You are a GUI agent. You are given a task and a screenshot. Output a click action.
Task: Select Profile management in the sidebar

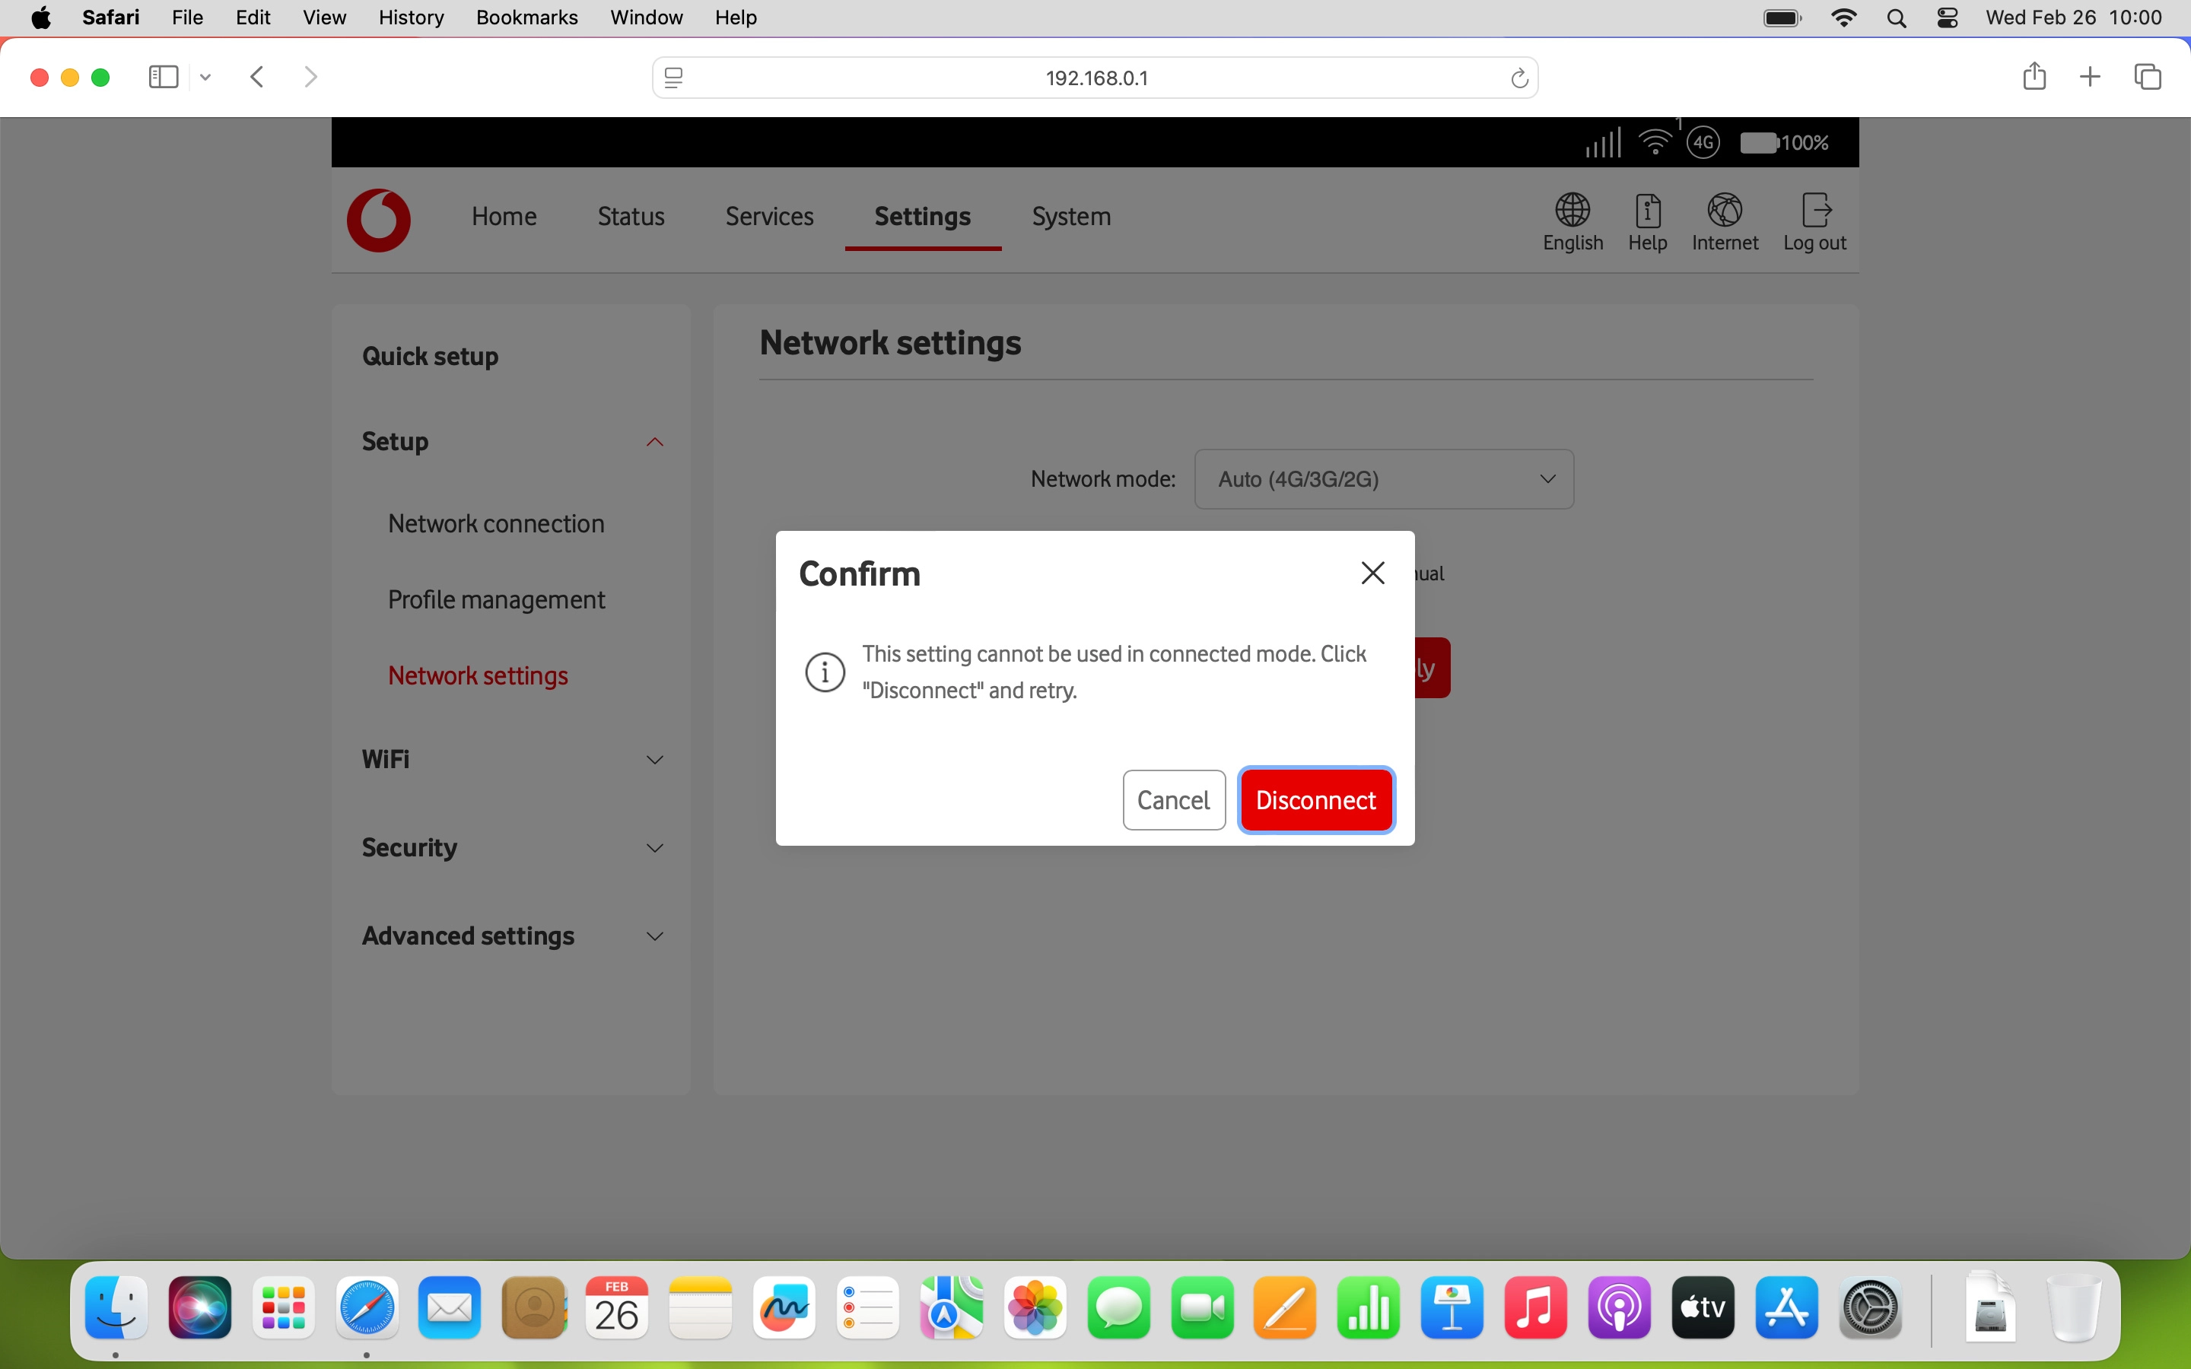[496, 599]
